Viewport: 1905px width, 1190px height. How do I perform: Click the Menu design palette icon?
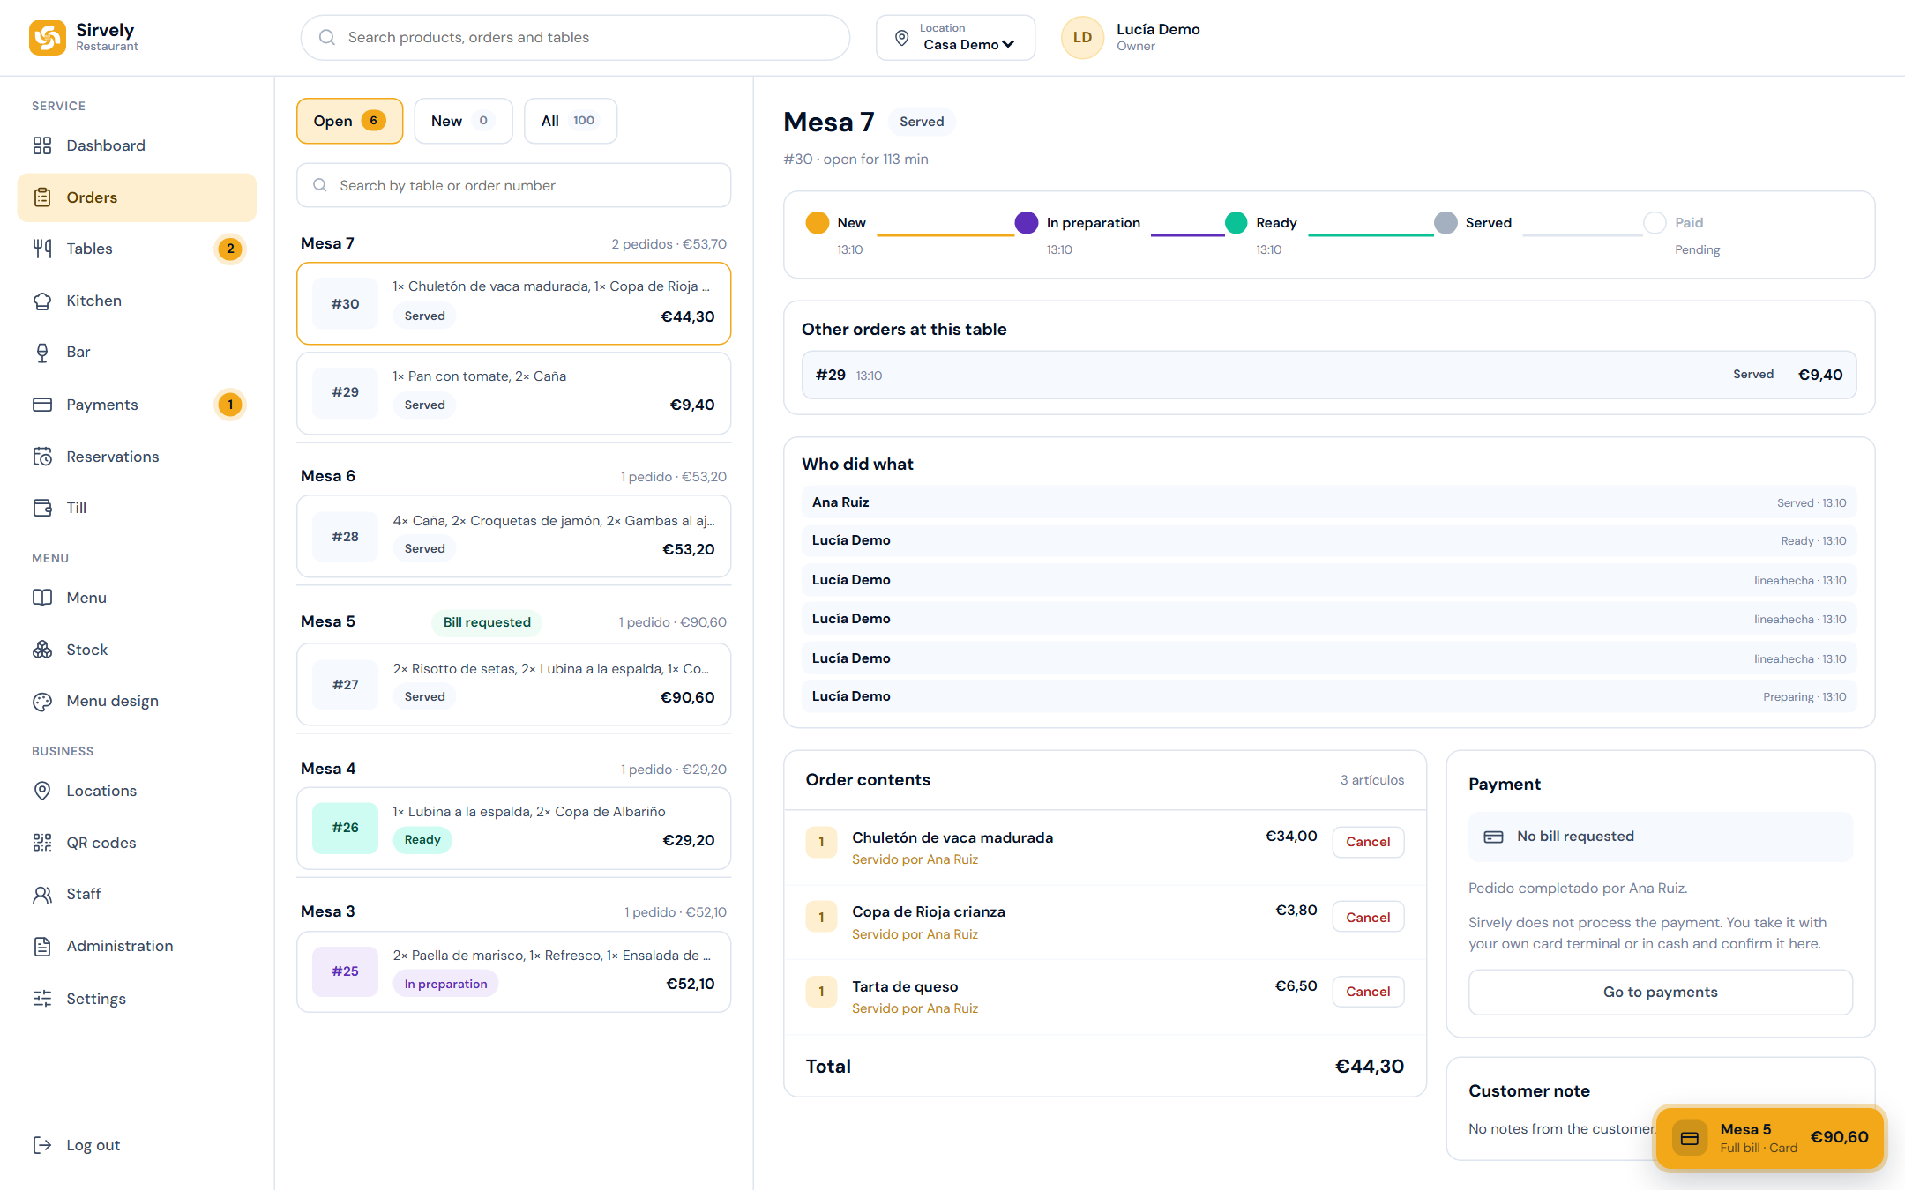pyautogui.click(x=42, y=701)
